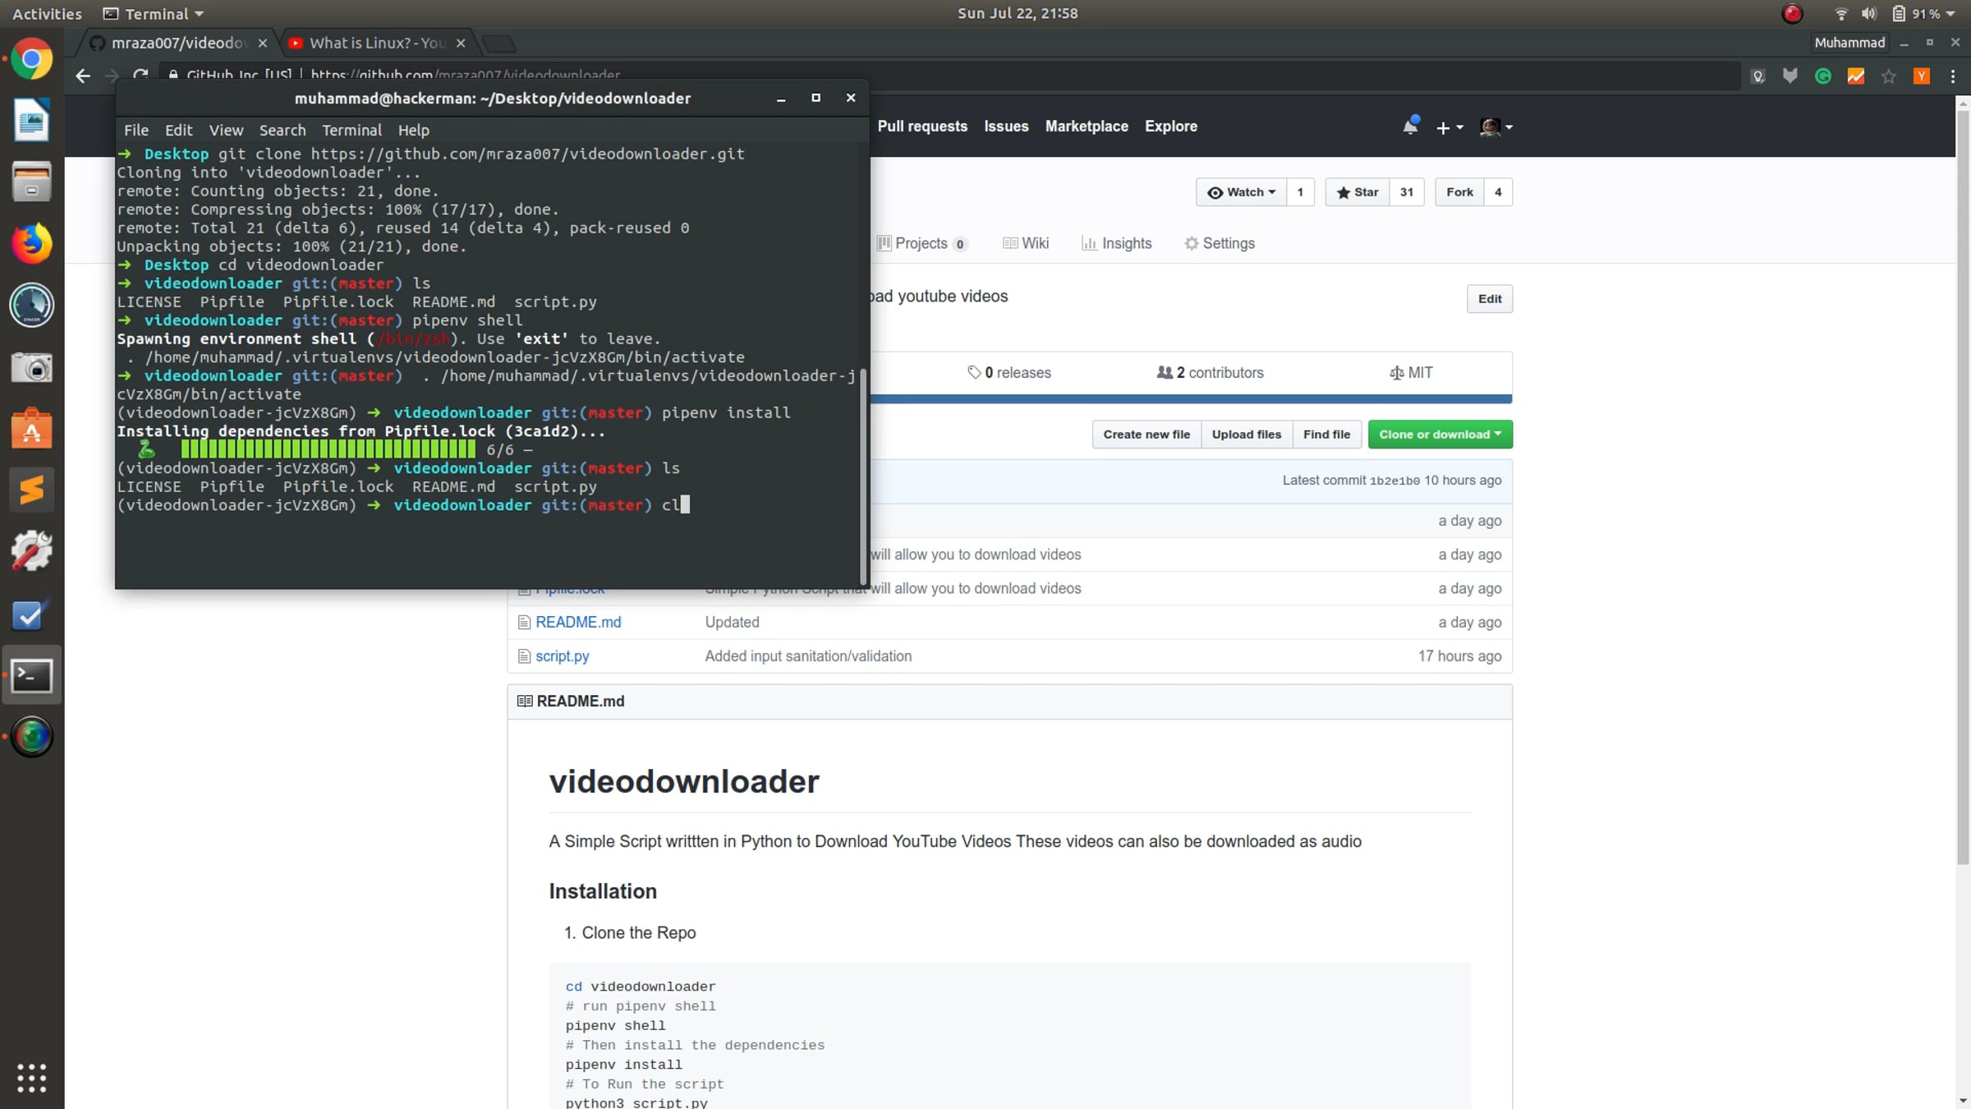The height and width of the screenshot is (1109, 1971).
Task: Open the GitHub user avatar menu
Action: pyautogui.click(x=1496, y=127)
